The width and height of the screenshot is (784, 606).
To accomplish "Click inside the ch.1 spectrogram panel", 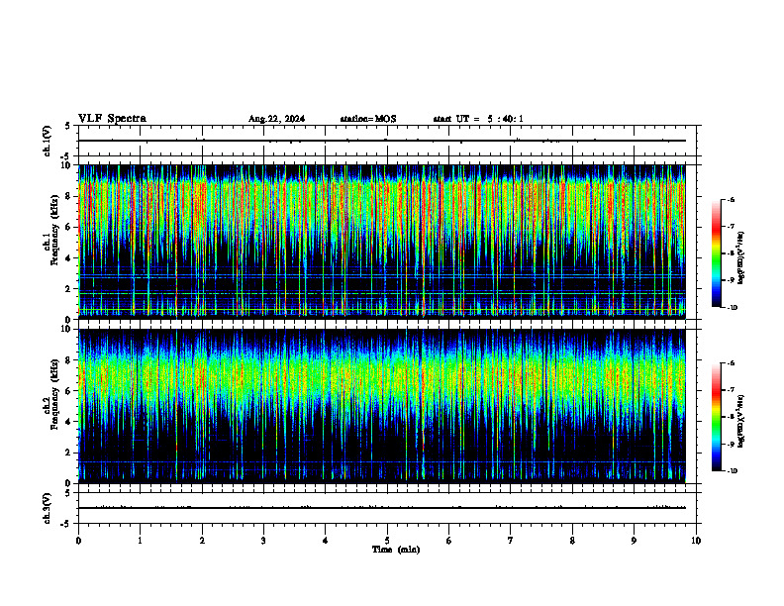I will coord(382,242).
